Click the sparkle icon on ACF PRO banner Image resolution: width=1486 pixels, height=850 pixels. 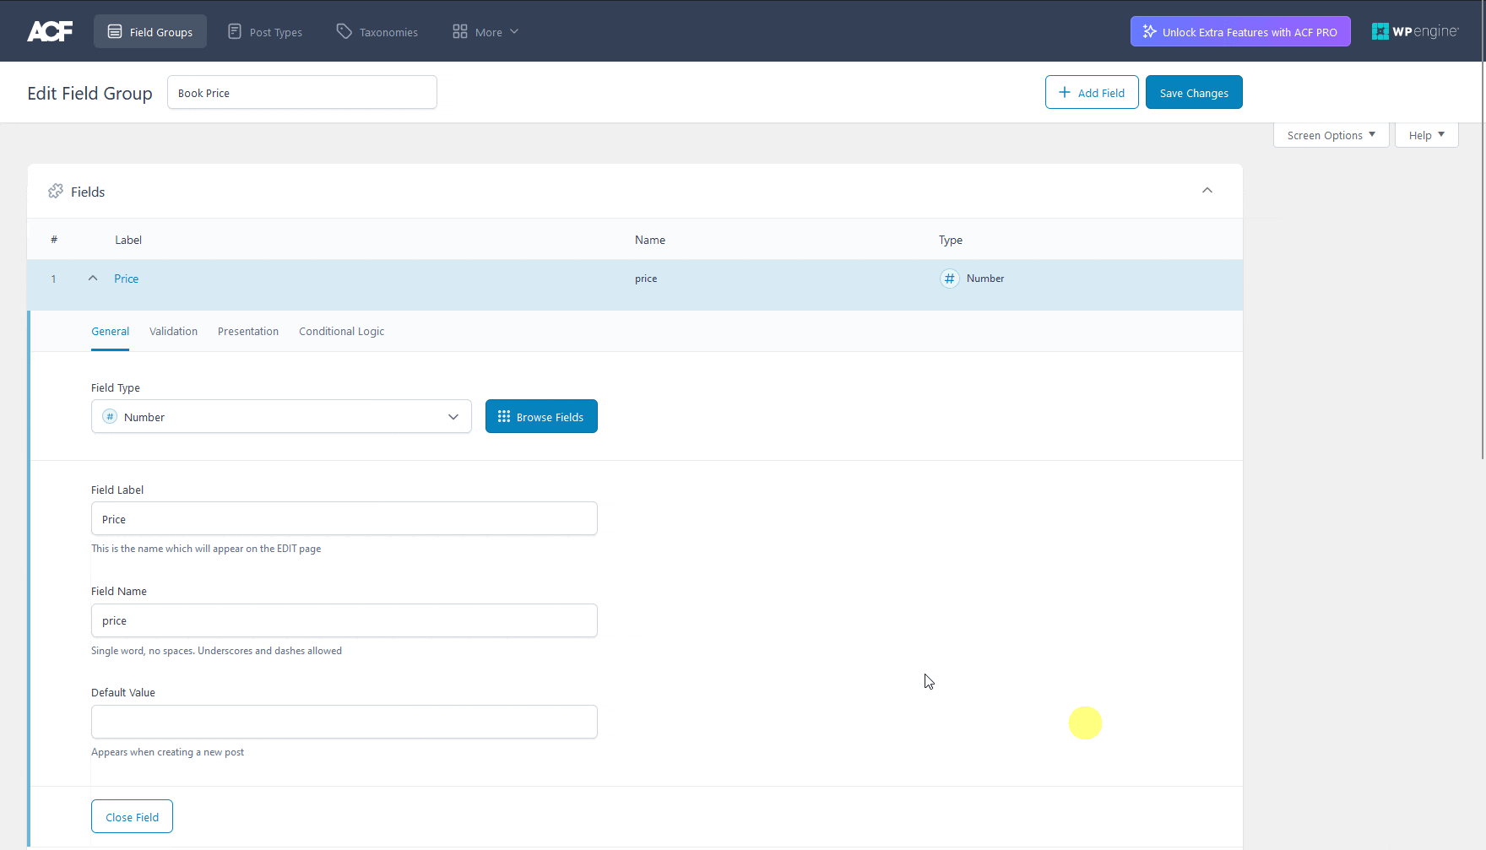[x=1149, y=31]
